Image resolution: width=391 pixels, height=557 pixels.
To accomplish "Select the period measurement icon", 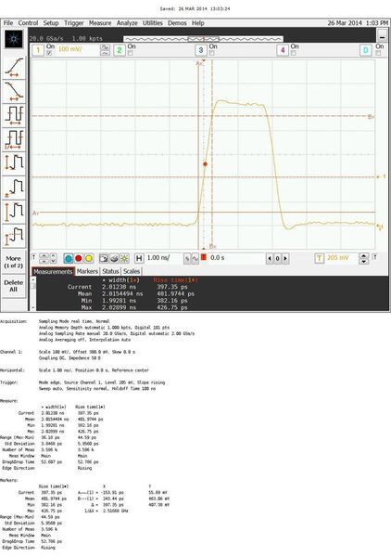I will pyautogui.click(x=14, y=115).
